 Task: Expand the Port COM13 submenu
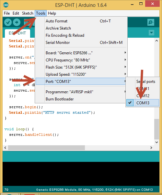81,81
